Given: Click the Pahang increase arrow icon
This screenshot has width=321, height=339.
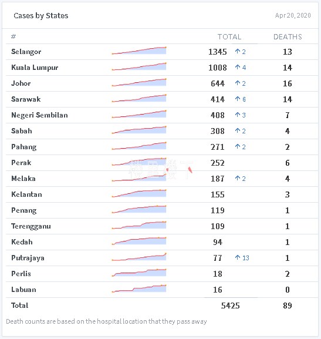Looking at the screenshot, I should [x=238, y=146].
